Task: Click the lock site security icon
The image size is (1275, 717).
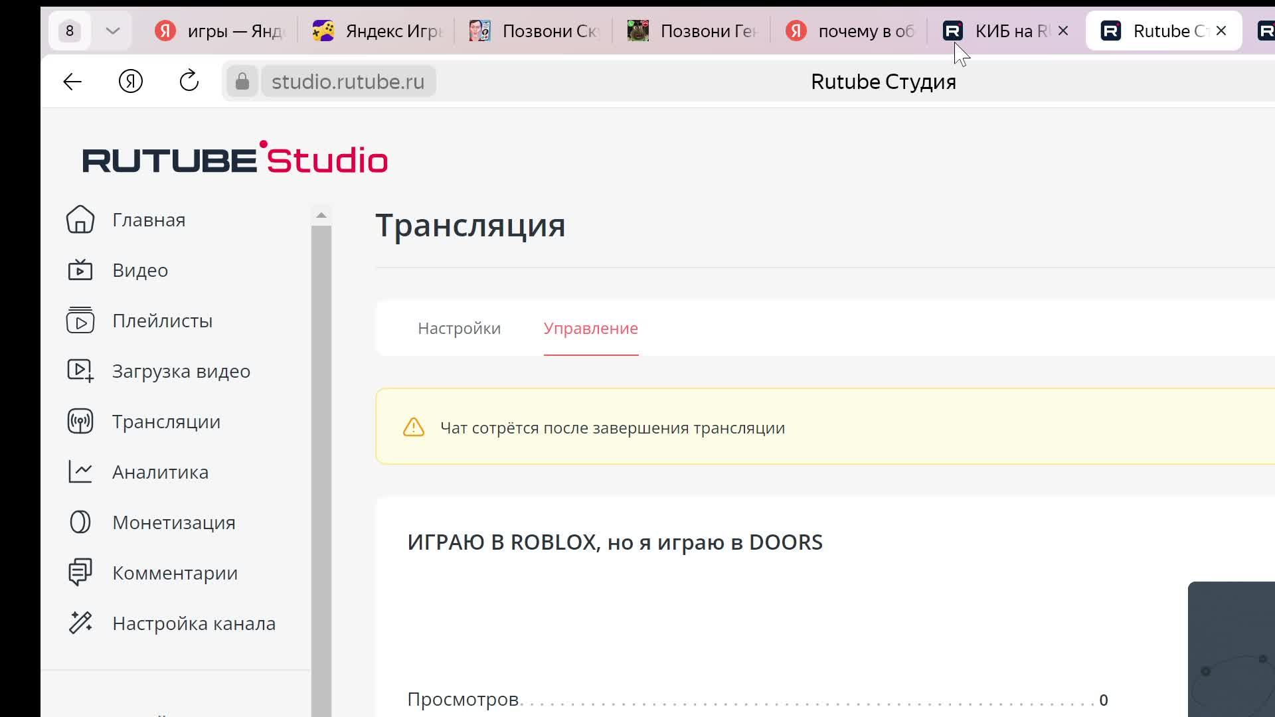Action: click(242, 82)
